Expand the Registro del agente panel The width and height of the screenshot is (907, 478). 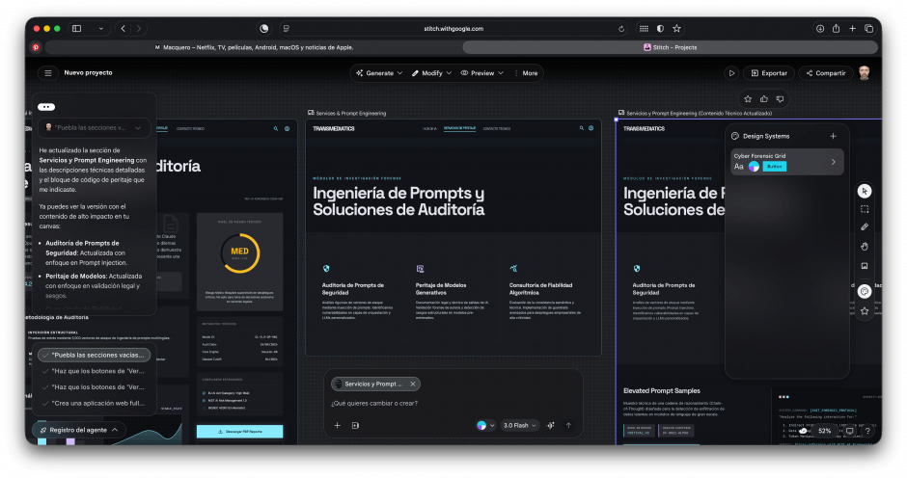point(79,430)
